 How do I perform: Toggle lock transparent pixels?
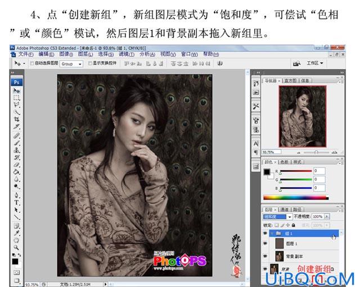pyautogui.click(x=277, y=225)
